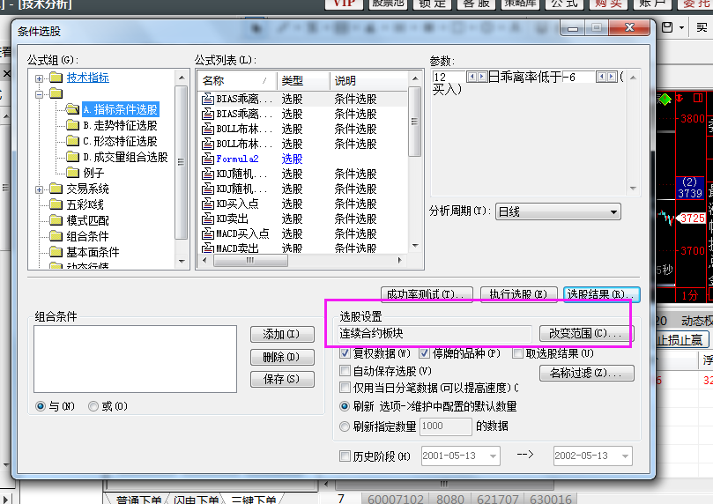Open the 2002-05-13 end date dropdown

tap(625, 456)
